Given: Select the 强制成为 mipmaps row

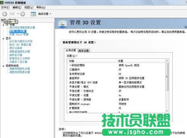Looking at the screenshot, I should (x=116, y=104).
